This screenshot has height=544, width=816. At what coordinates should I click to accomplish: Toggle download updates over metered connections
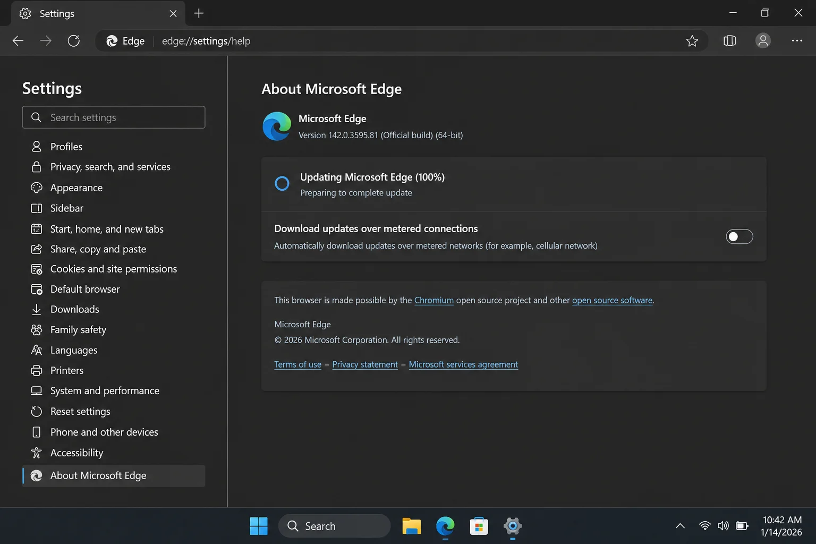point(739,236)
